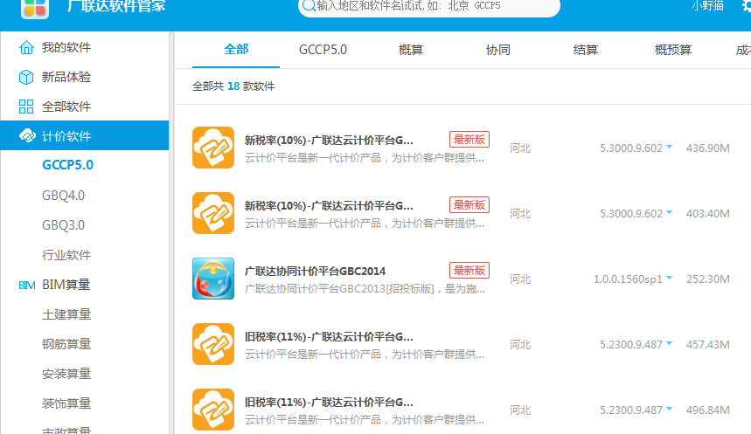Click the grid icon beside 全部软件
This screenshot has width=751, height=434.
tap(26, 107)
